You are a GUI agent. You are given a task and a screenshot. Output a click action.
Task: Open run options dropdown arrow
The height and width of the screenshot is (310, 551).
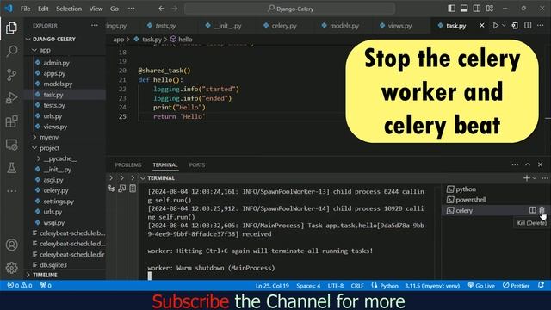coord(504,26)
